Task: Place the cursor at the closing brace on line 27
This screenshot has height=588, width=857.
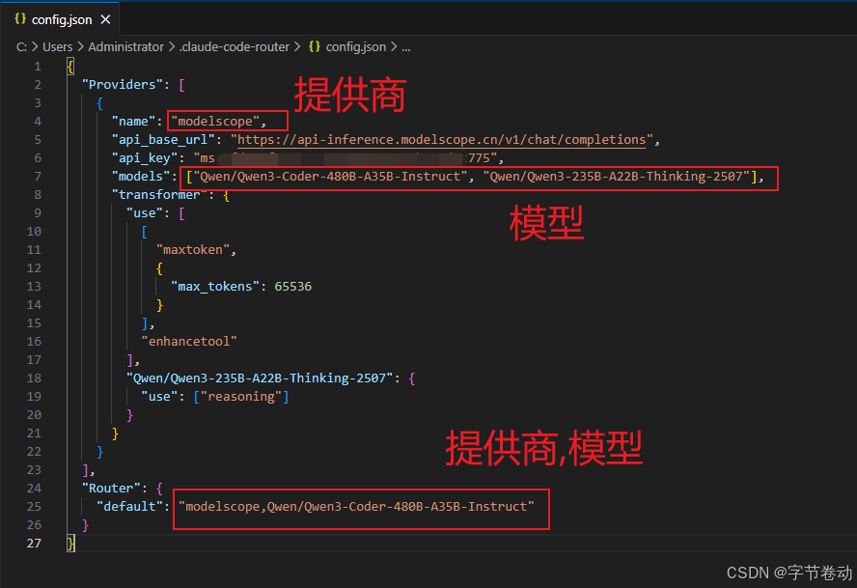Action: [70, 544]
